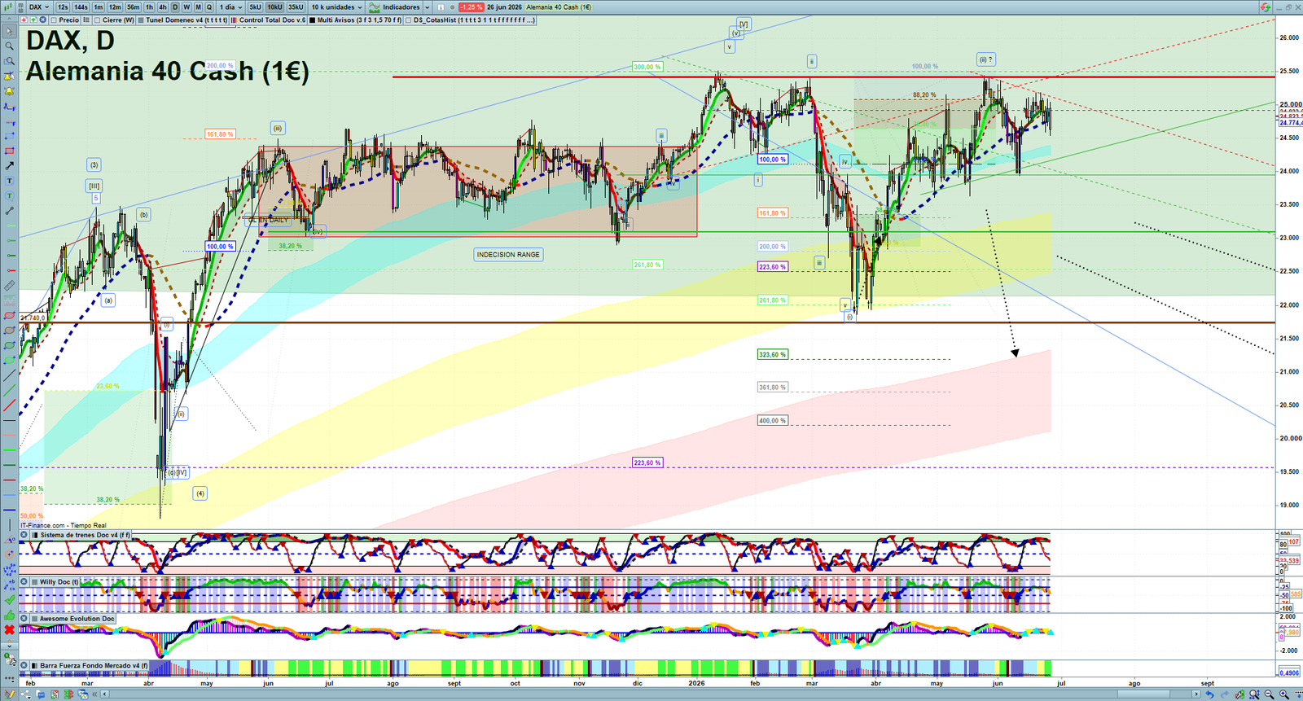This screenshot has width=1303, height=701.
Task: Click the undo arrow at bottom right
Action: [1210, 694]
